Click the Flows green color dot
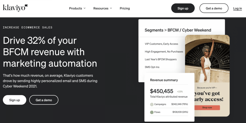Image resolution: width=246 pixels, height=123 pixels. tap(152, 112)
